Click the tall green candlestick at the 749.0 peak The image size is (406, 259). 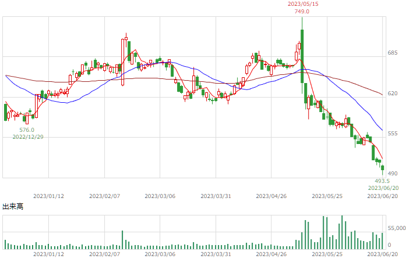point(302,56)
